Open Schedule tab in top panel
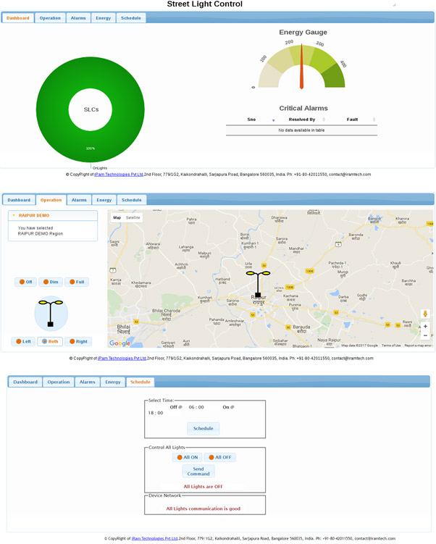The height and width of the screenshot is (544, 436). [x=131, y=18]
